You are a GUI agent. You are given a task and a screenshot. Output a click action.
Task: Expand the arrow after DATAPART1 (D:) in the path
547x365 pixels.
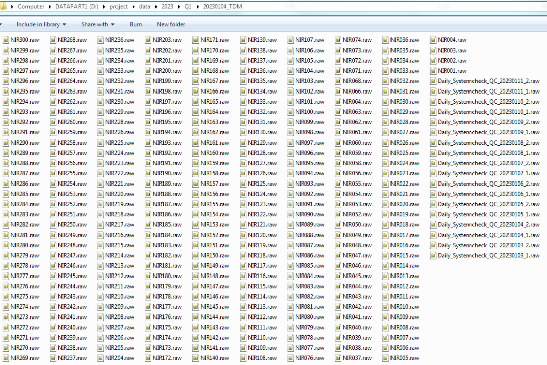click(104, 6)
